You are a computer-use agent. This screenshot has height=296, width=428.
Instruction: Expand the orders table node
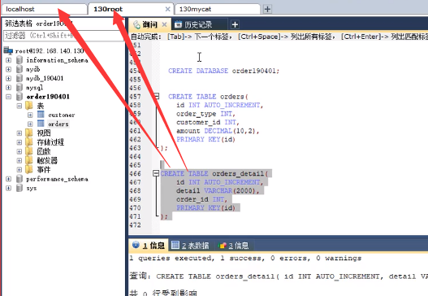pyautogui.click(x=30, y=124)
